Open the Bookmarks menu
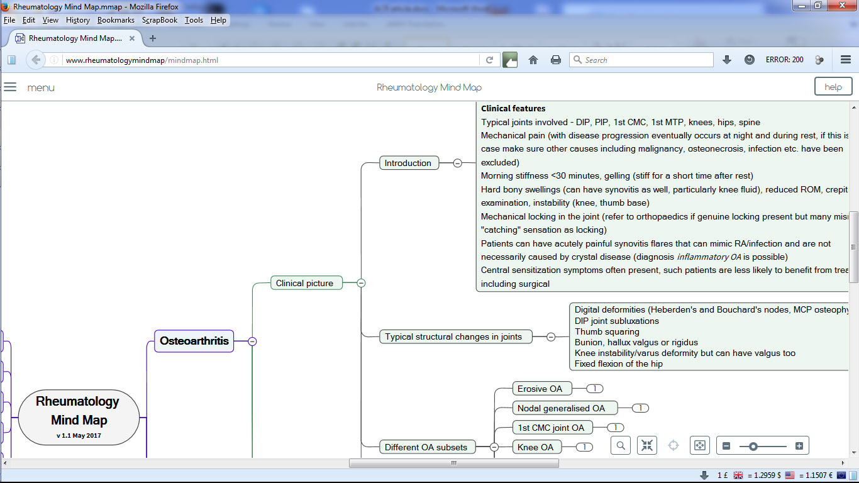The image size is (859, 483). tap(116, 20)
